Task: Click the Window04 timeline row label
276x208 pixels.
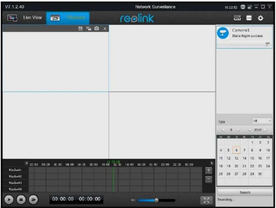Action: pyautogui.click(x=15, y=189)
